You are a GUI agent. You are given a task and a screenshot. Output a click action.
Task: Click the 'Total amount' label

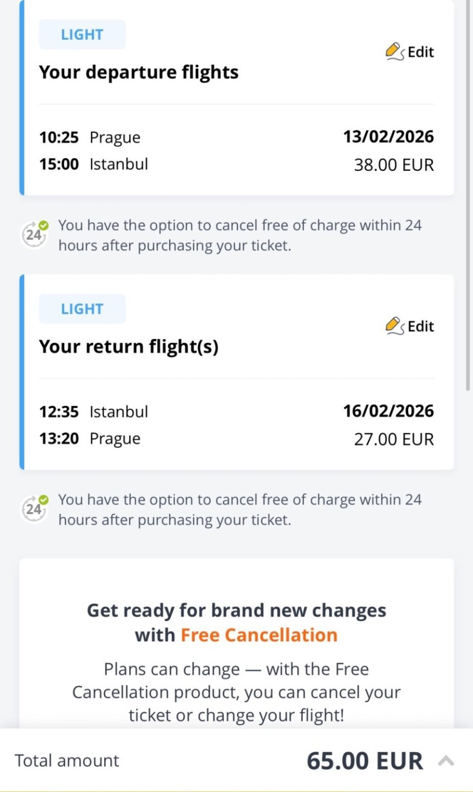tap(67, 761)
